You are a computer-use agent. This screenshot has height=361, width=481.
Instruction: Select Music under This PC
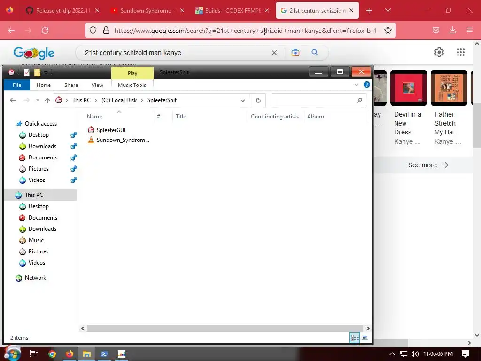coord(36,240)
